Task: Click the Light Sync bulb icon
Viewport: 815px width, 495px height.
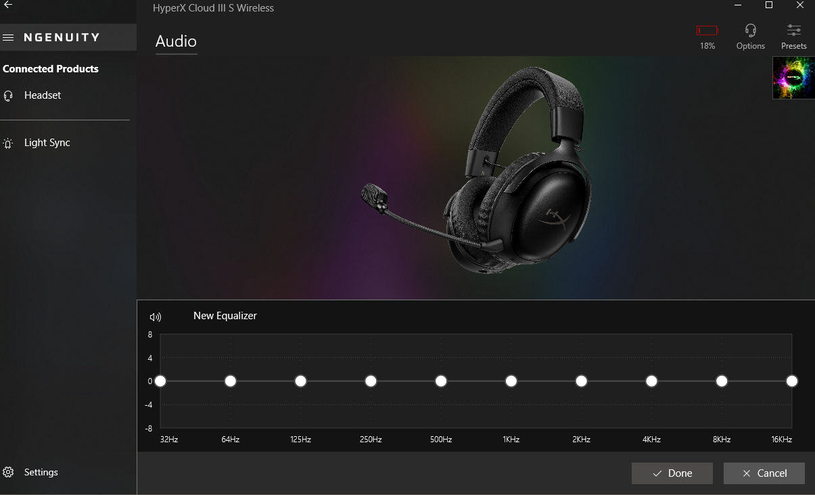Action: pos(8,143)
